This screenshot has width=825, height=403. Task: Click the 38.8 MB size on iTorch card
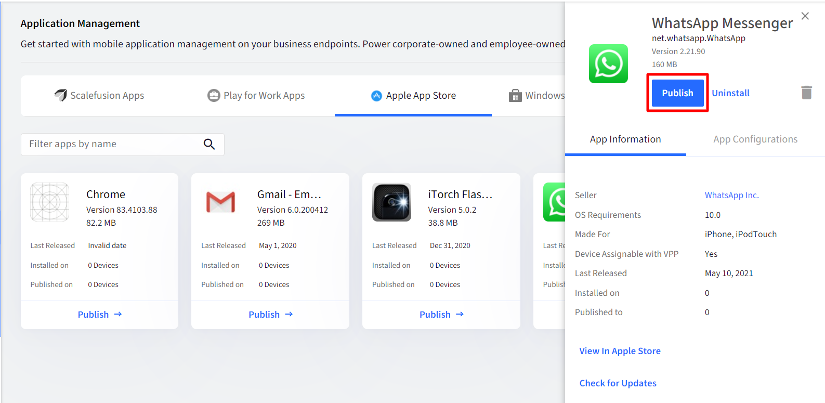(443, 223)
